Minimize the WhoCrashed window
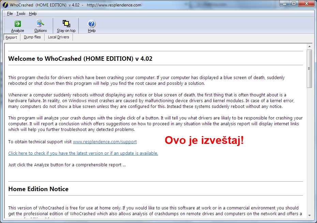317x223 pixels. pyautogui.click(x=285, y=4)
